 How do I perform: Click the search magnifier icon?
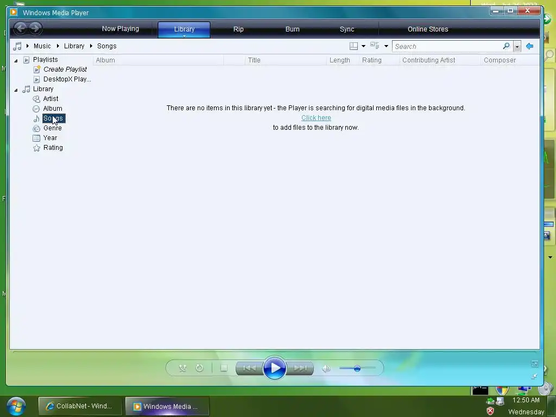coord(507,46)
